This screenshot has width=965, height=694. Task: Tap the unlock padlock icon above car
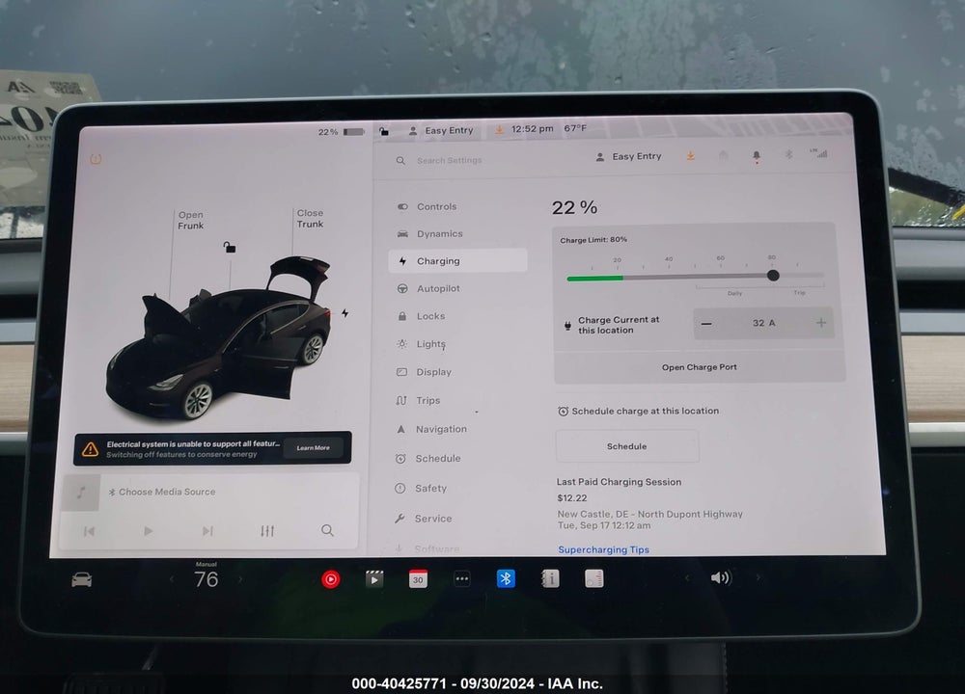(x=229, y=247)
